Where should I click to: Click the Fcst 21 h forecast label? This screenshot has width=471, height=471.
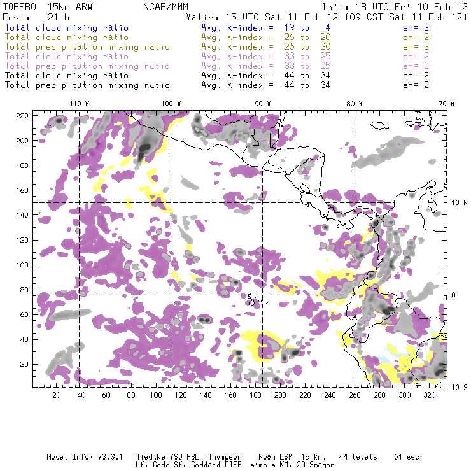(x=36, y=17)
